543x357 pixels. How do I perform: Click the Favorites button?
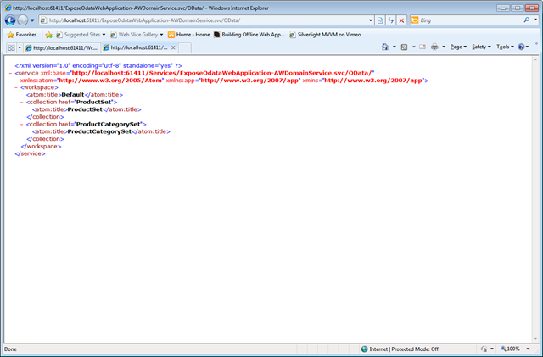click(22, 35)
